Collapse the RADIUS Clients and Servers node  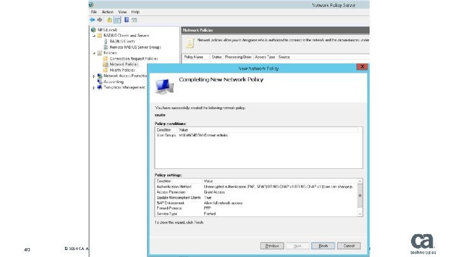[x=94, y=36]
